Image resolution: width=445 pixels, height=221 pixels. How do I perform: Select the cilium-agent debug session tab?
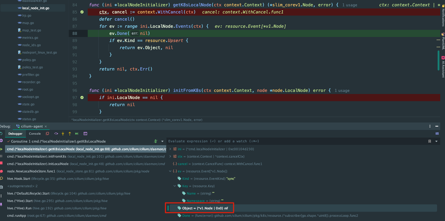[31, 126]
